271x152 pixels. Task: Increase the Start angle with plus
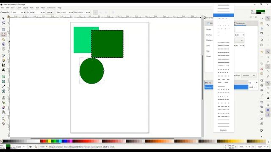tap(72, 12)
